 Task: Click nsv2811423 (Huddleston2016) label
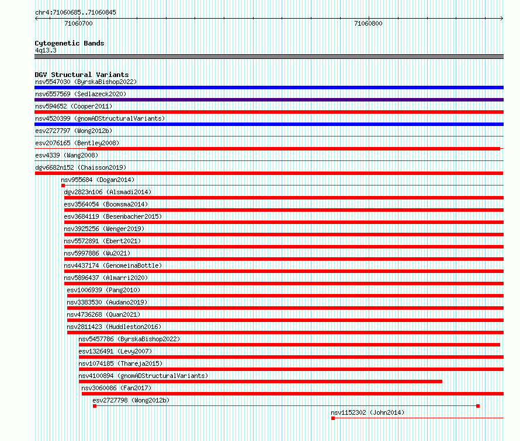click(x=114, y=327)
